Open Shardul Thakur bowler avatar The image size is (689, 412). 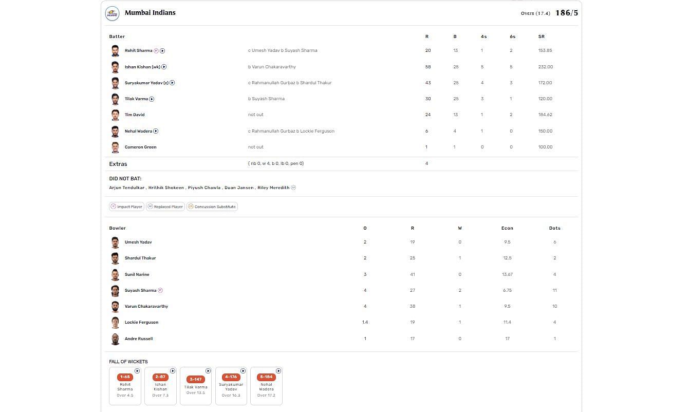pos(115,258)
